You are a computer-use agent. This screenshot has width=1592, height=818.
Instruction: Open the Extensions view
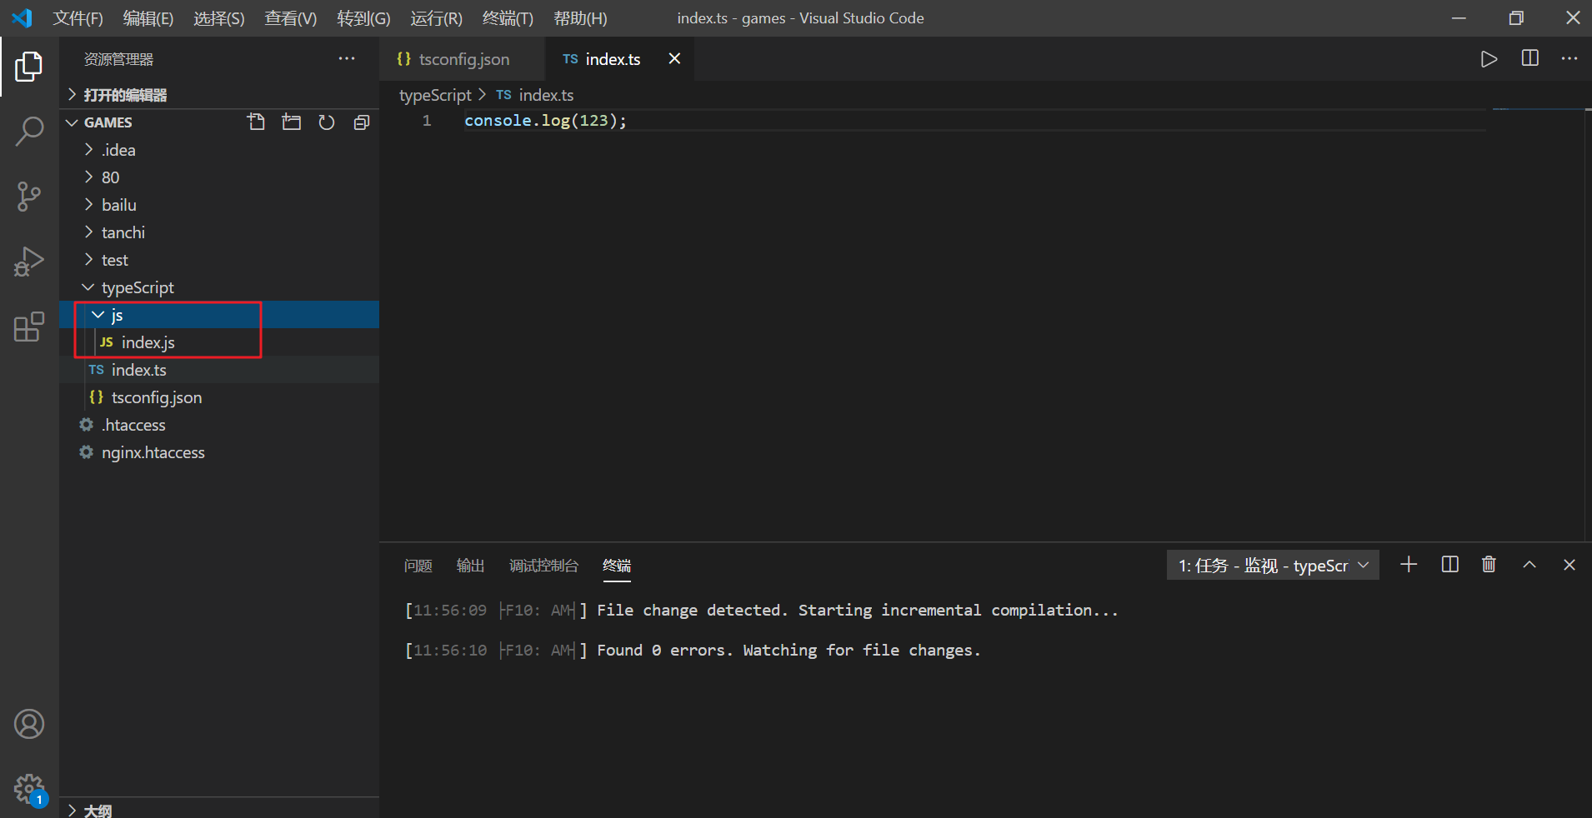coord(30,327)
